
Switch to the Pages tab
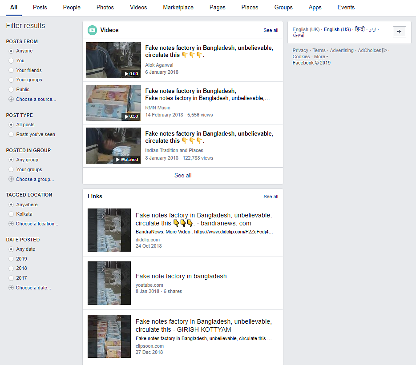pyautogui.click(x=217, y=8)
